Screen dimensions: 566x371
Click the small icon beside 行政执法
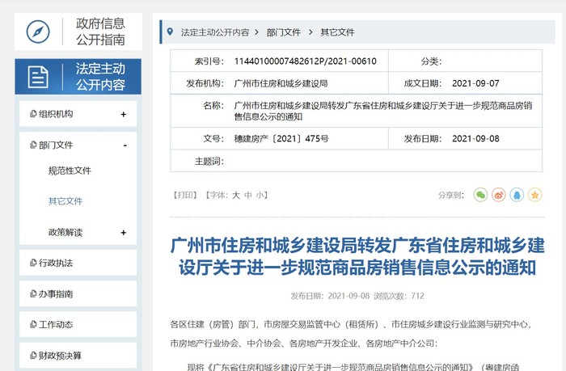[x=33, y=263]
